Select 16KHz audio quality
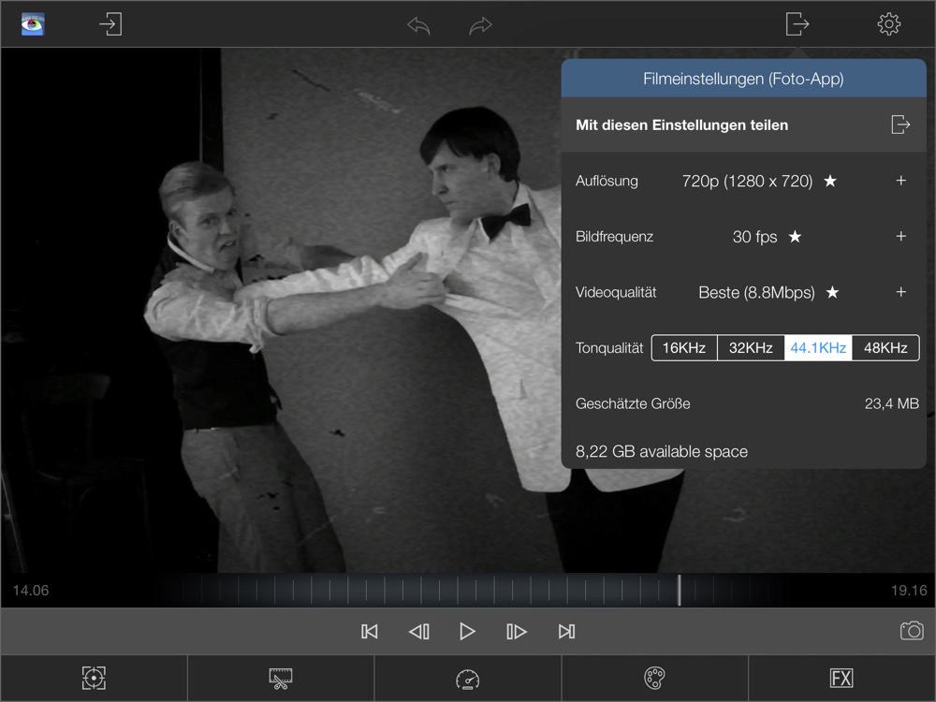The height and width of the screenshot is (702, 936). (x=684, y=348)
